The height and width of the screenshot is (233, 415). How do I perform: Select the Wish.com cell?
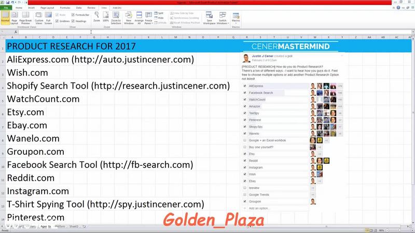(x=27, y=72)
